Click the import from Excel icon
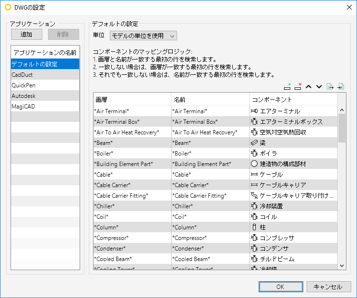357x298 pixels. coord(341,86)
